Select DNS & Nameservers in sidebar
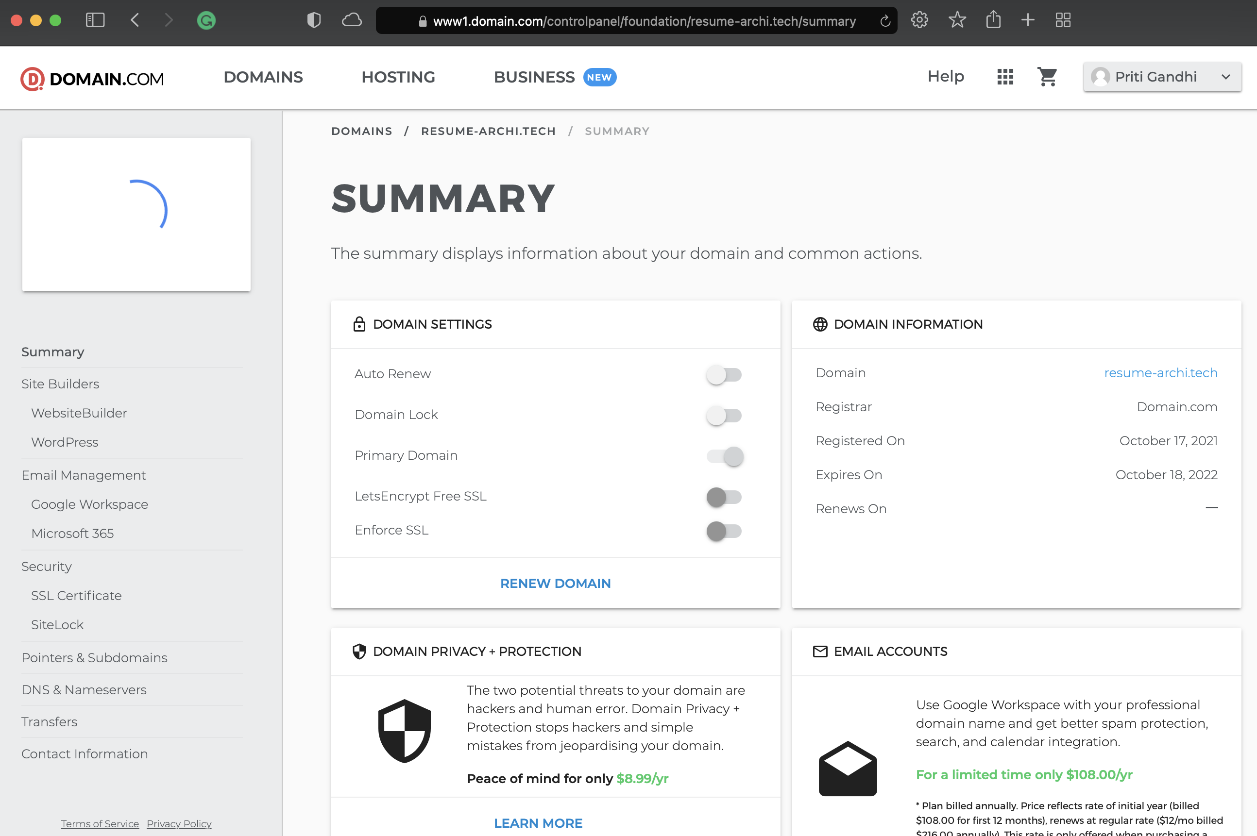 84,689
